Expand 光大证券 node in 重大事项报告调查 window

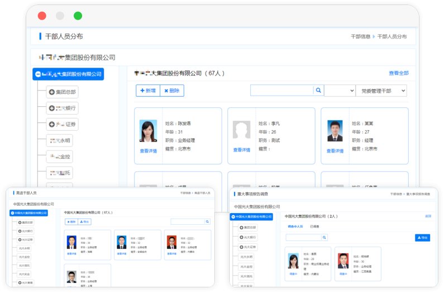[x=241, y=247]
